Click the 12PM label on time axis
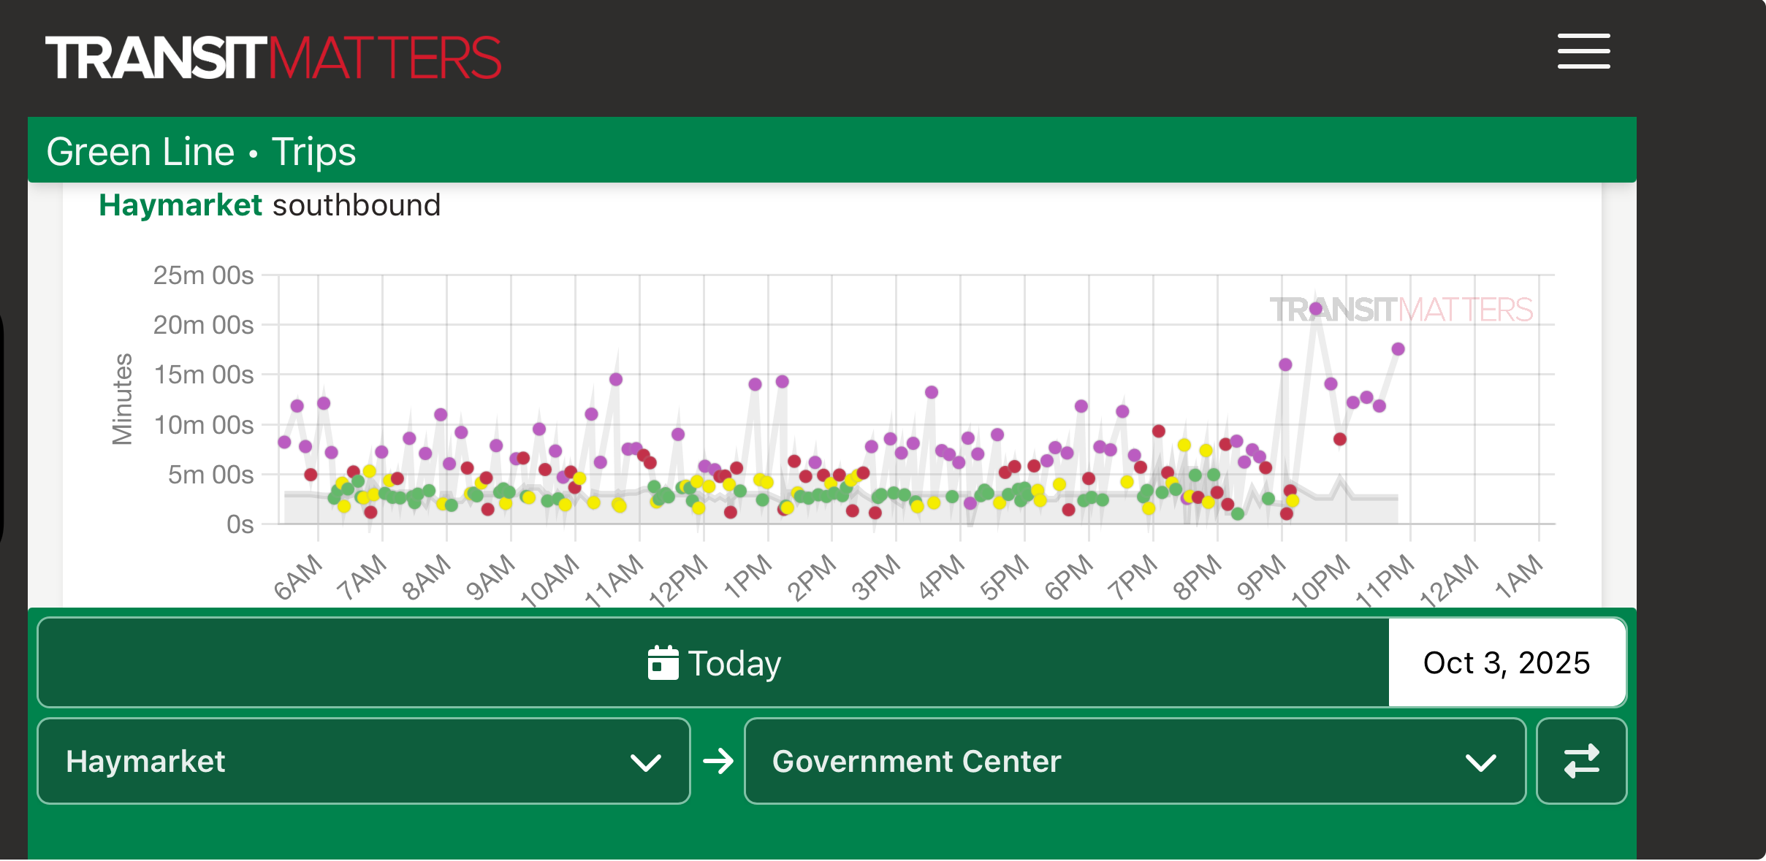 (x=680, y=581)
